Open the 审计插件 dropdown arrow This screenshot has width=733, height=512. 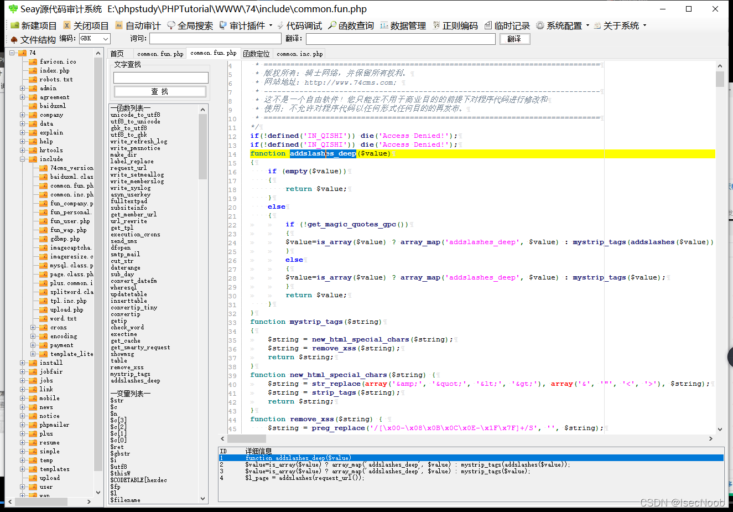click(271, 25)
